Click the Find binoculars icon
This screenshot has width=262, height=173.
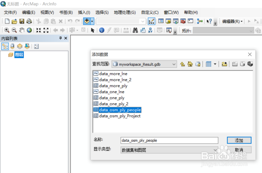tap(135, 30)
